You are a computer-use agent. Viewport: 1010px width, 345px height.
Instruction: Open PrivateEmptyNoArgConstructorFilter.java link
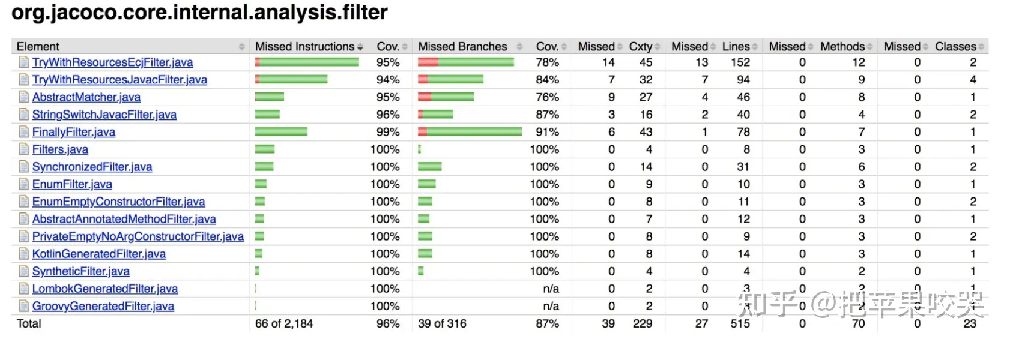coord(138,236)
